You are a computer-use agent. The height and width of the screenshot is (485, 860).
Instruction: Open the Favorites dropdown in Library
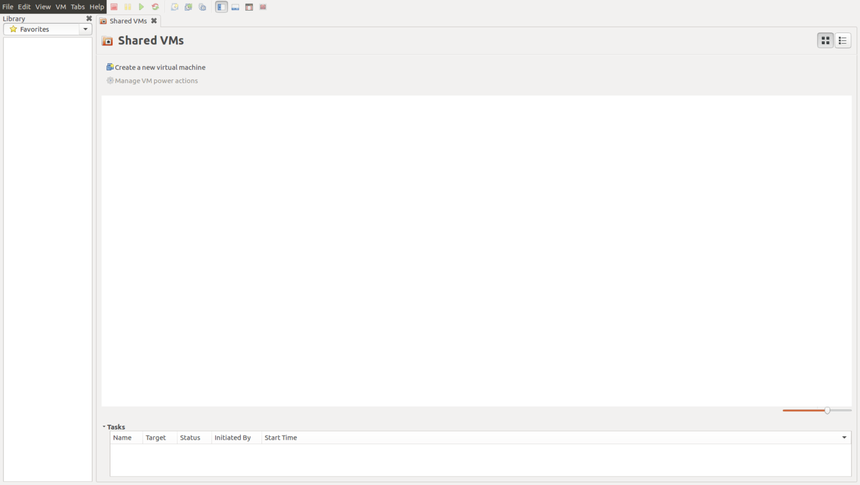point(86,29)
